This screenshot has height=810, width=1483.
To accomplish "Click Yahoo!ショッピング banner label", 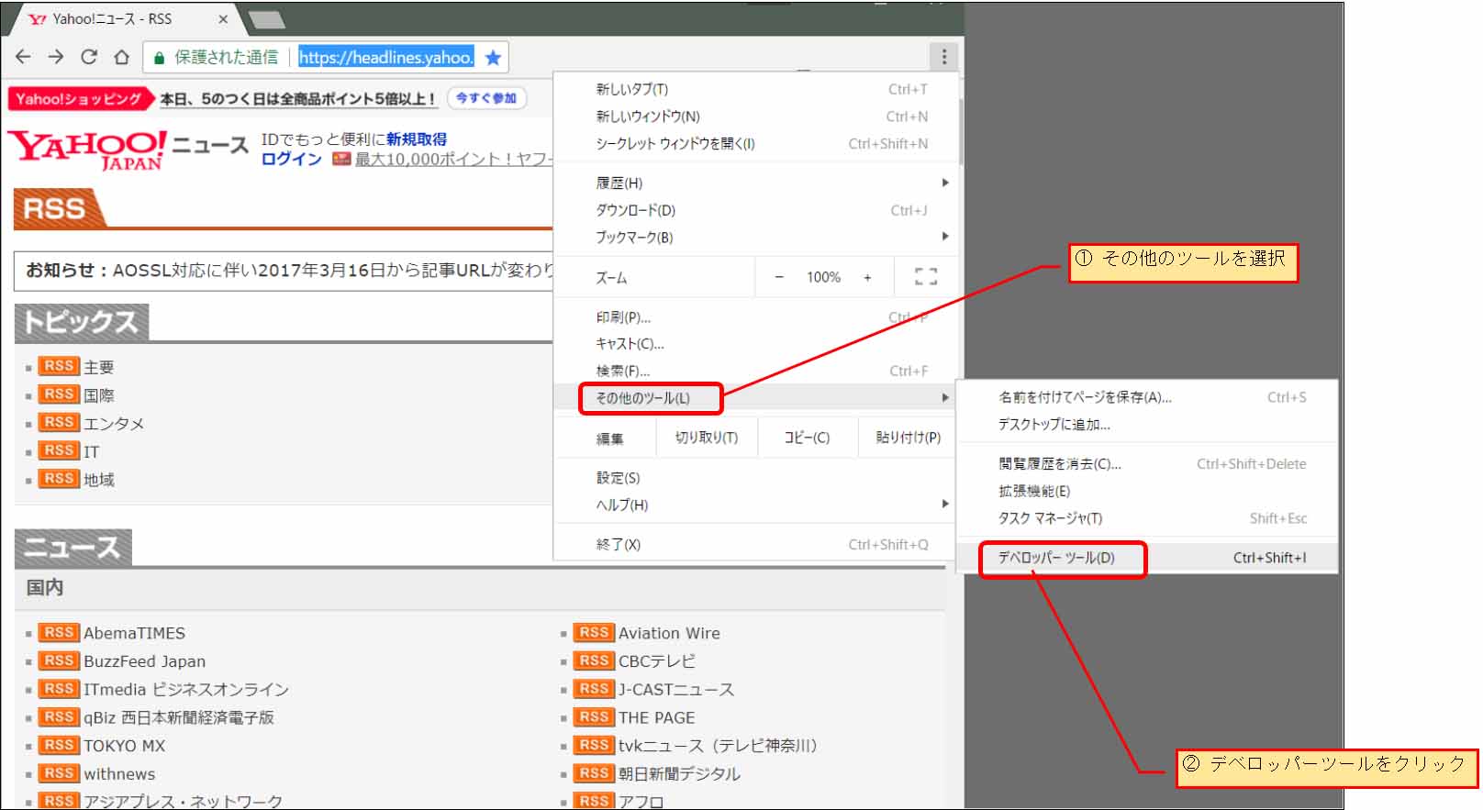I will click(79, 98).
